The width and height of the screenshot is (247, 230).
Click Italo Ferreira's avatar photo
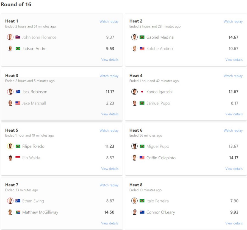click(x=134, y=201)
